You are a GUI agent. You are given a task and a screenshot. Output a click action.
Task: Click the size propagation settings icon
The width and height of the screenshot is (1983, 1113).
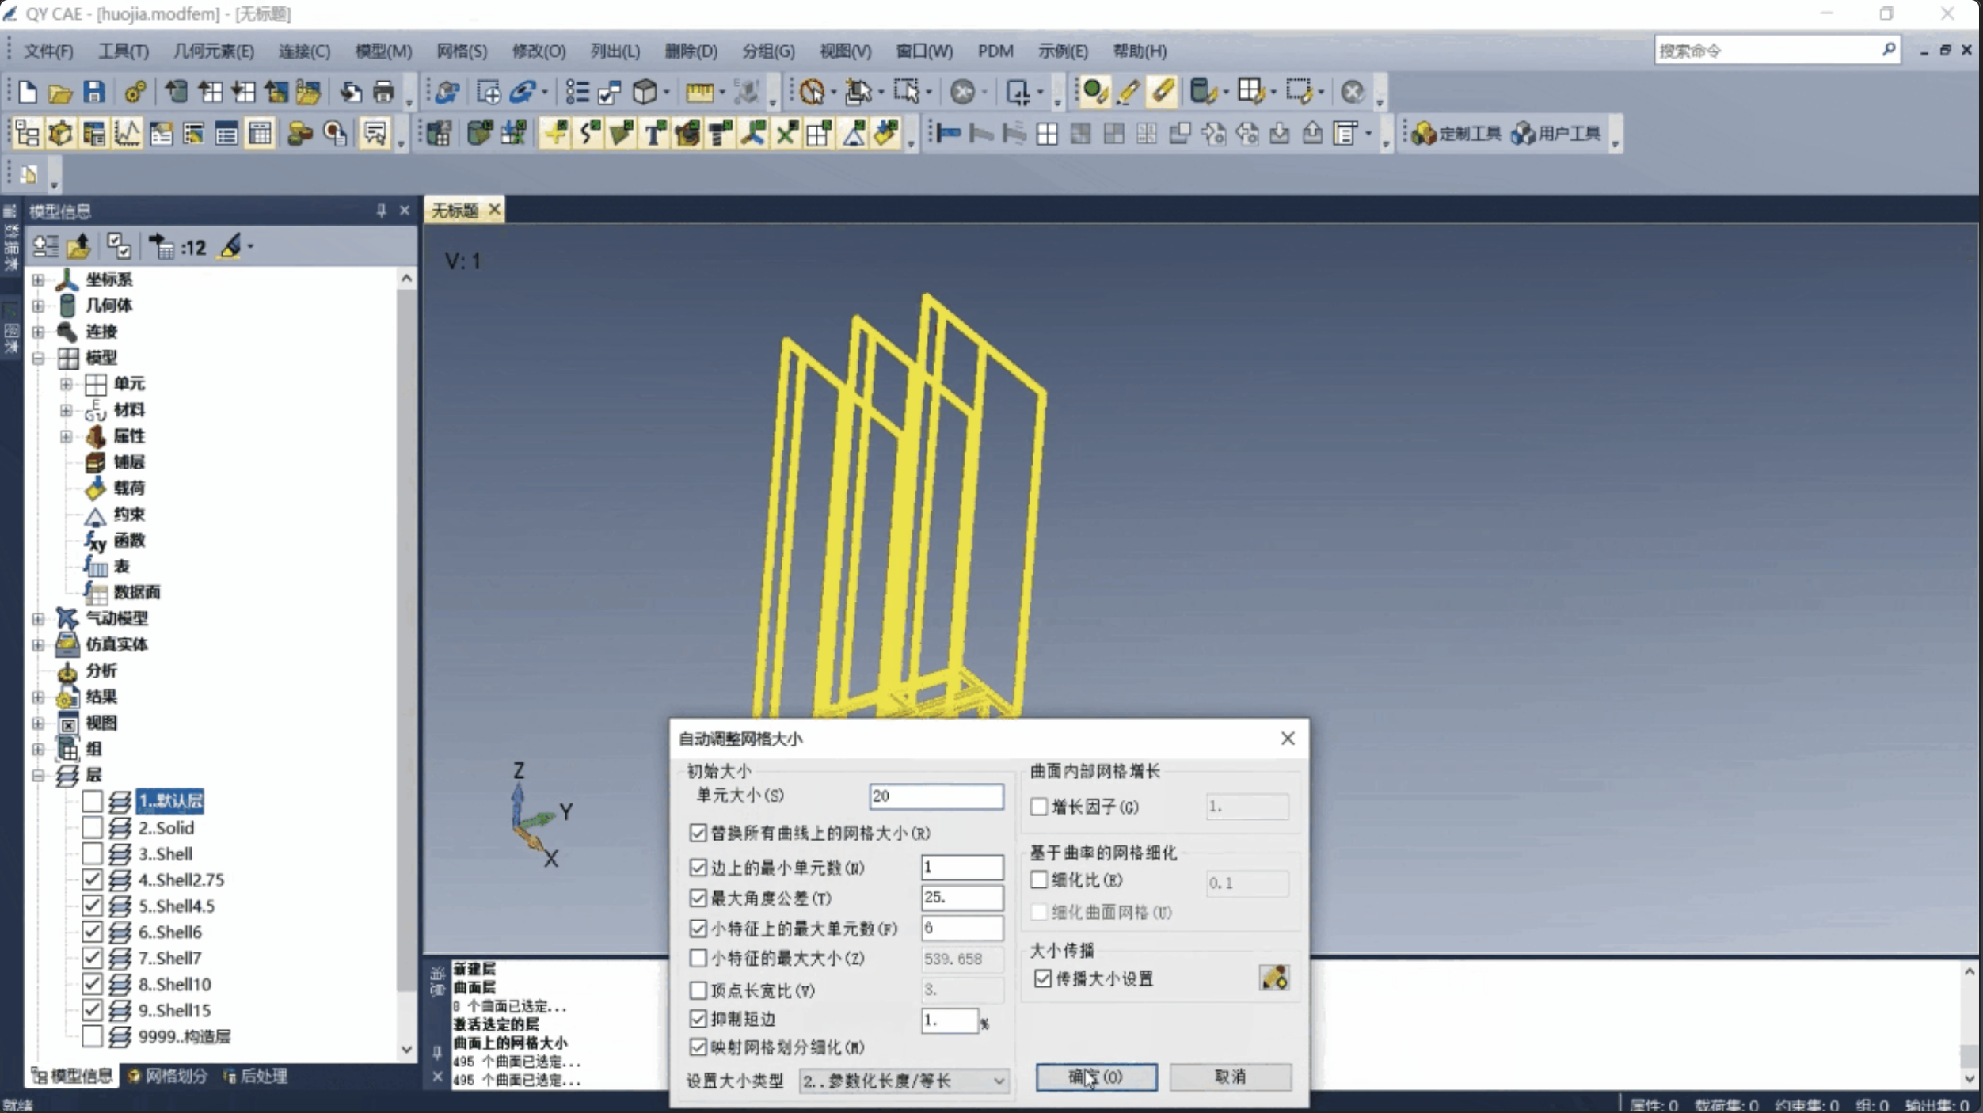1273,978
